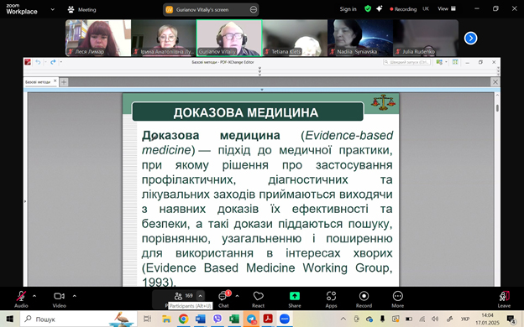Expand audio options caret next to Audio
Screen dimensions: 524x327
[x=34, y=296]
